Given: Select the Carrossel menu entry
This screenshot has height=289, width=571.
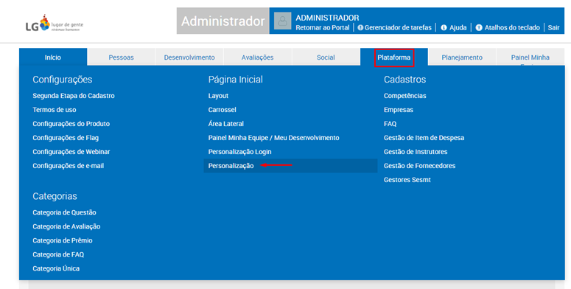Looking at the screenshot, I should click(222, 110).
